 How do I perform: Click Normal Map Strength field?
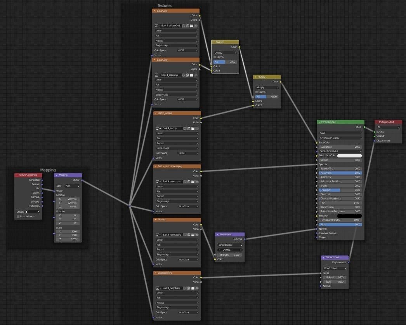pyautogui.click(x=230, y=255)
